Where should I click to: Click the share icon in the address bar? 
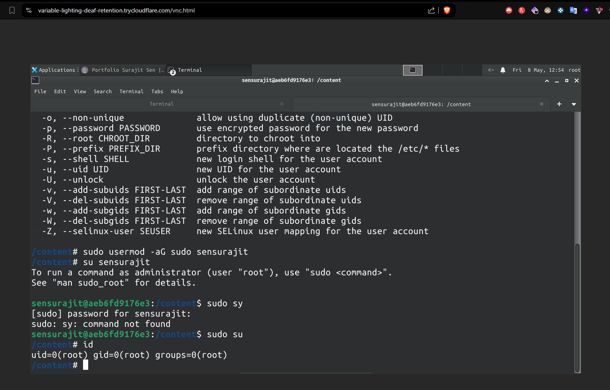coord(431,10)
